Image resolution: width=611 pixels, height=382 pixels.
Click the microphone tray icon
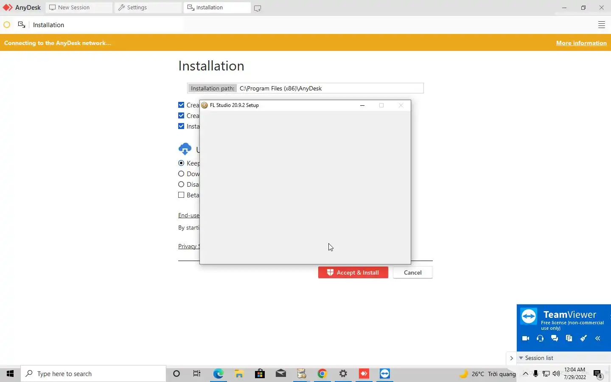pyautogui.click(x=536, y=374)
